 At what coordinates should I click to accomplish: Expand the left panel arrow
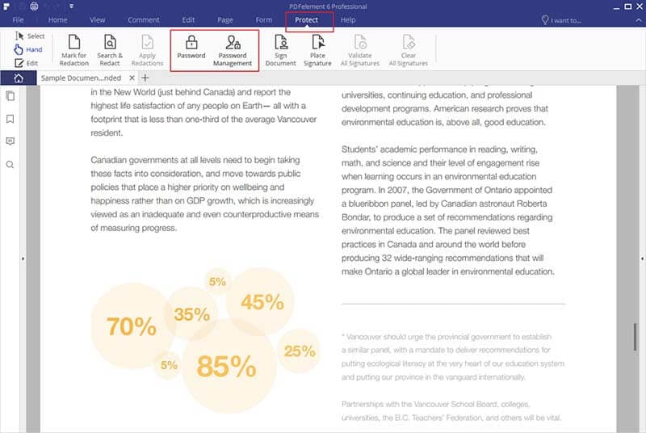tap(23, 259)
